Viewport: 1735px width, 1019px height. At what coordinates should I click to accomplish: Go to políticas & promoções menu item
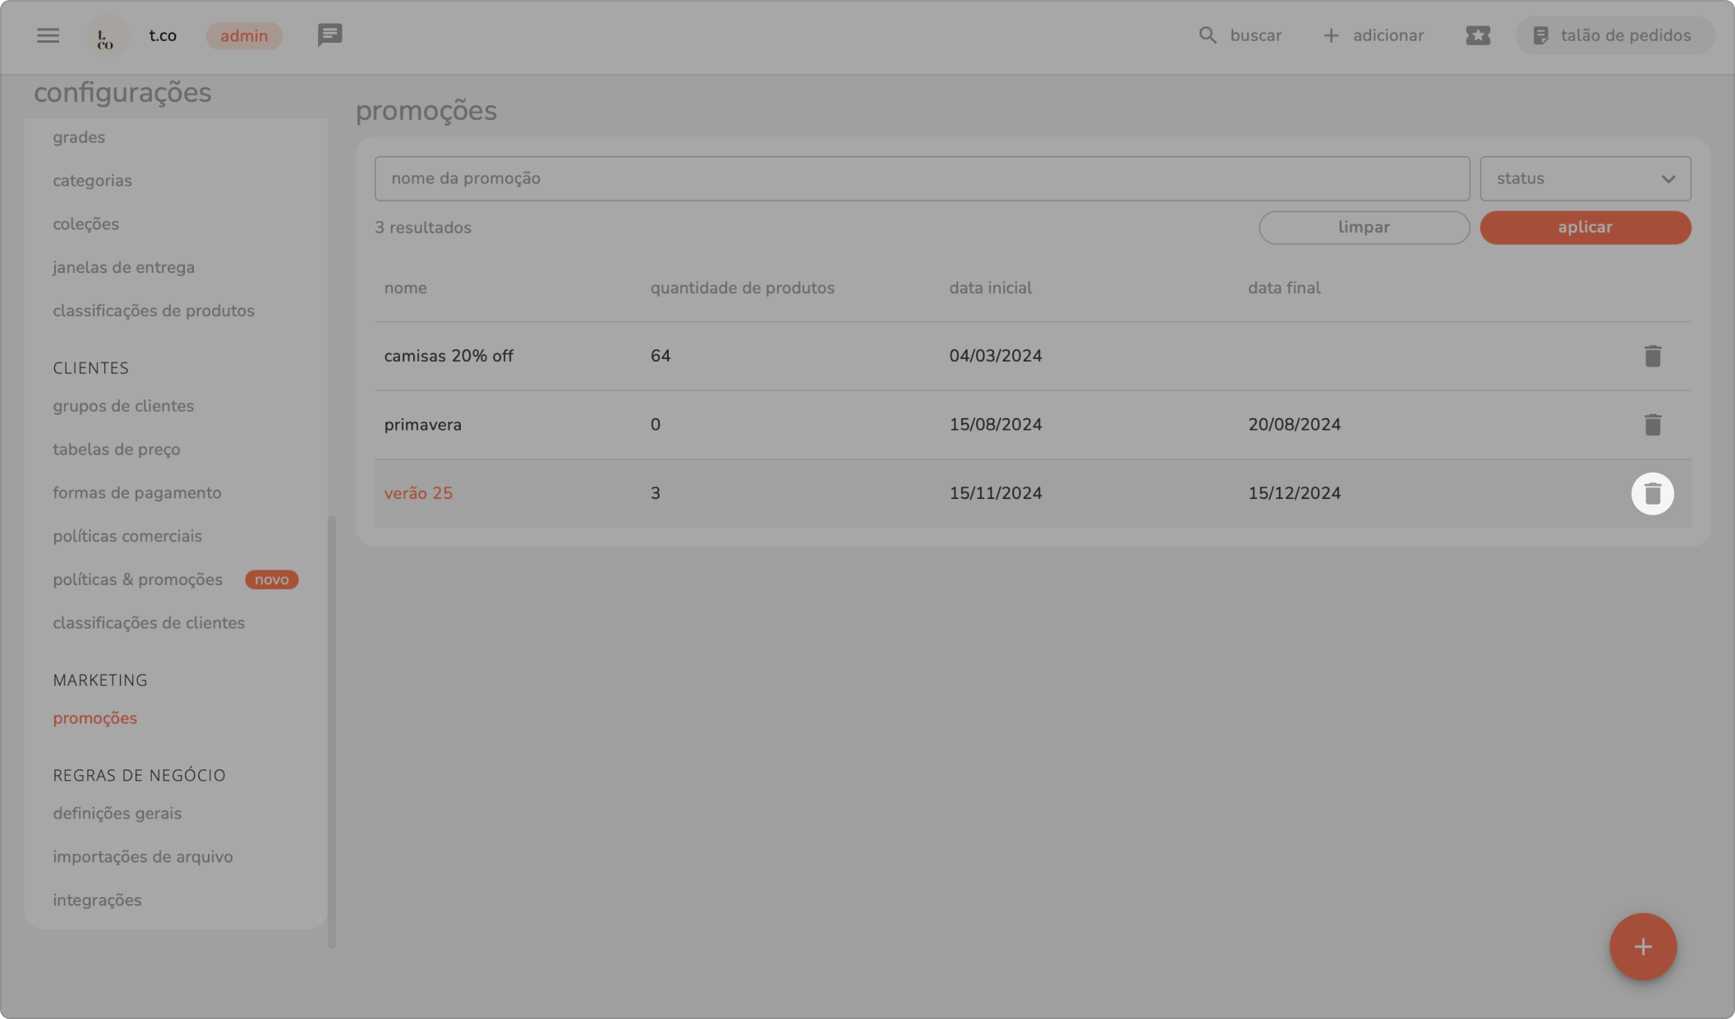[138, 579]
